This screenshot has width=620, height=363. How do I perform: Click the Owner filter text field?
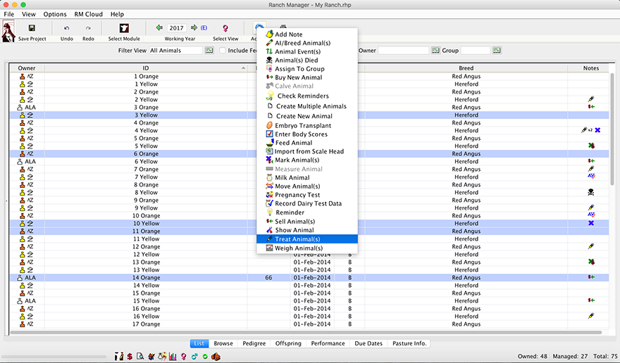tap(403, 51)
